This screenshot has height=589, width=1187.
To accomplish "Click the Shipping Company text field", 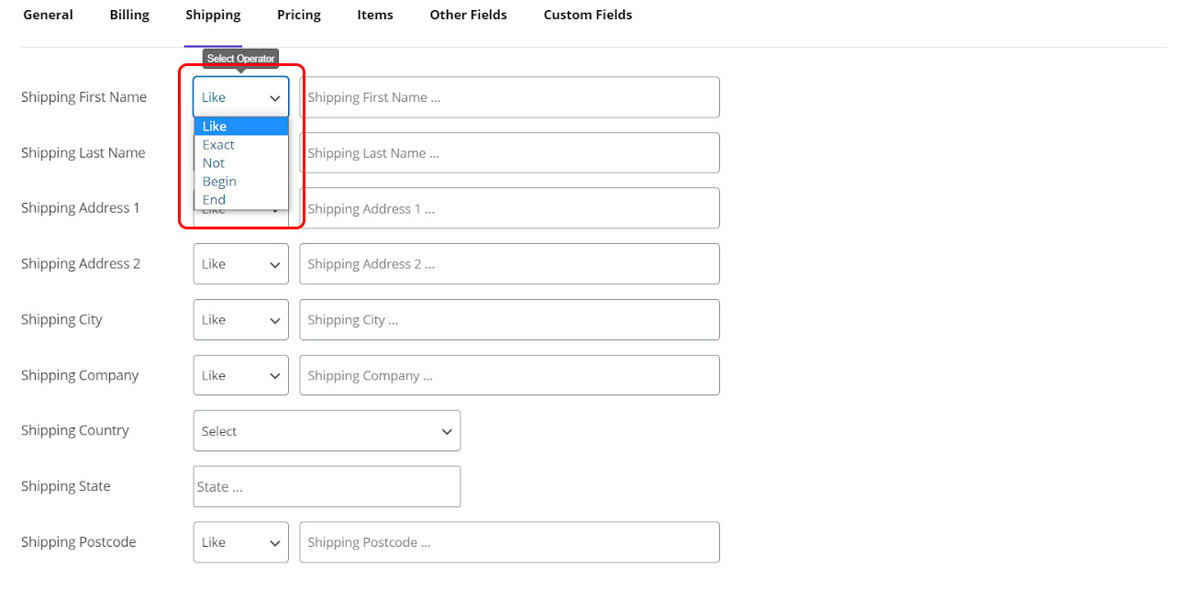I will tap(509, 376).
